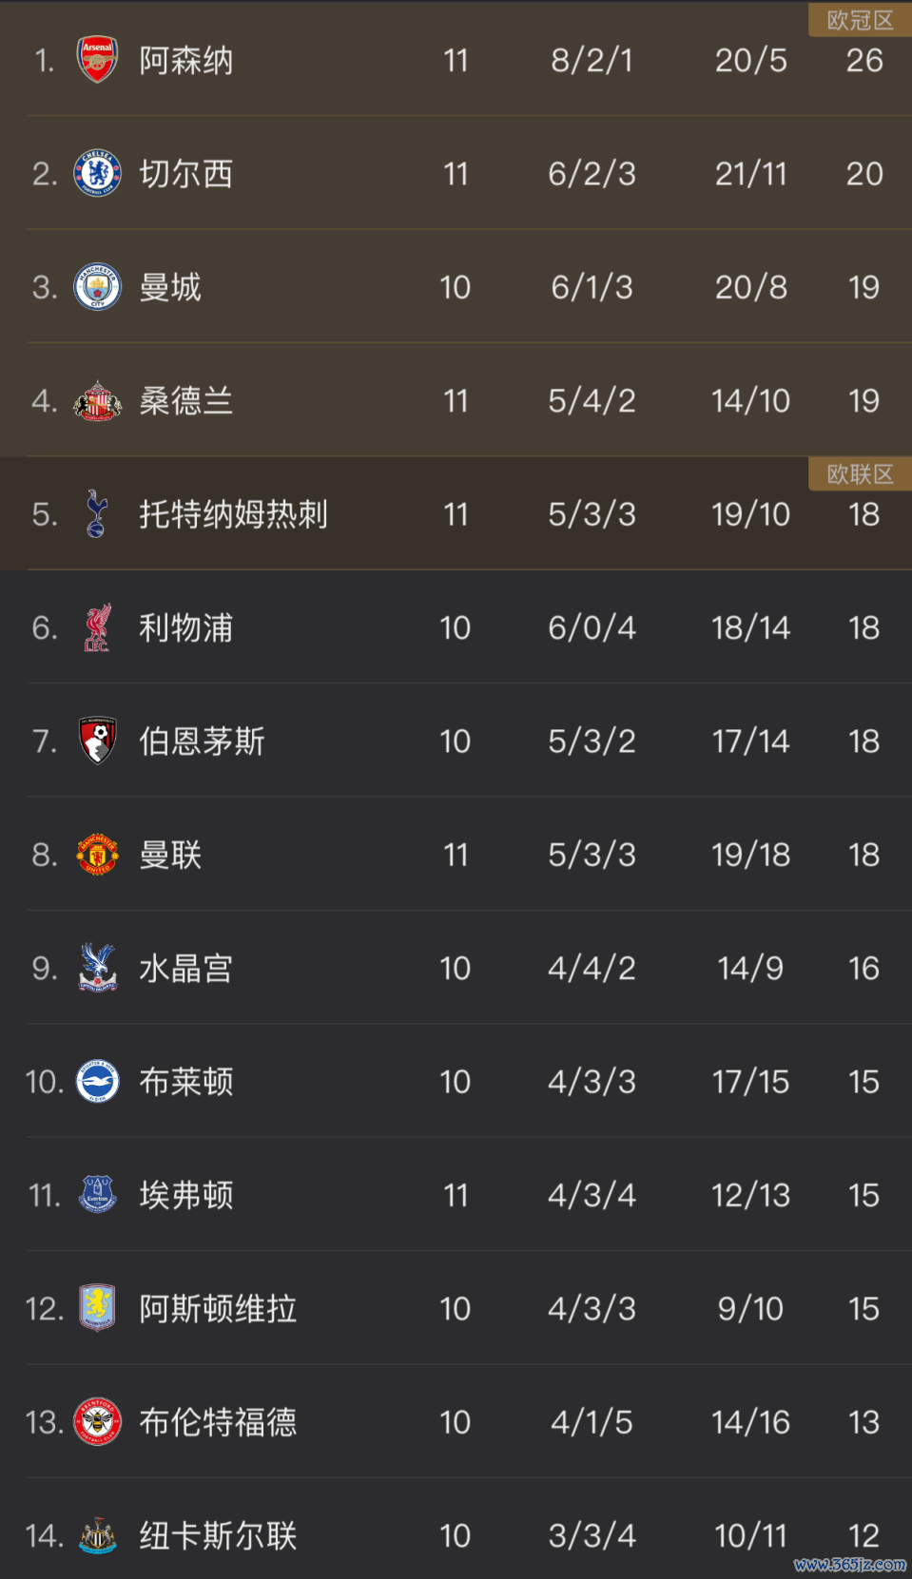Open the 阿斯顿维拉 team name link
The image size is (912, 1579).
(x=218, y=1309)
